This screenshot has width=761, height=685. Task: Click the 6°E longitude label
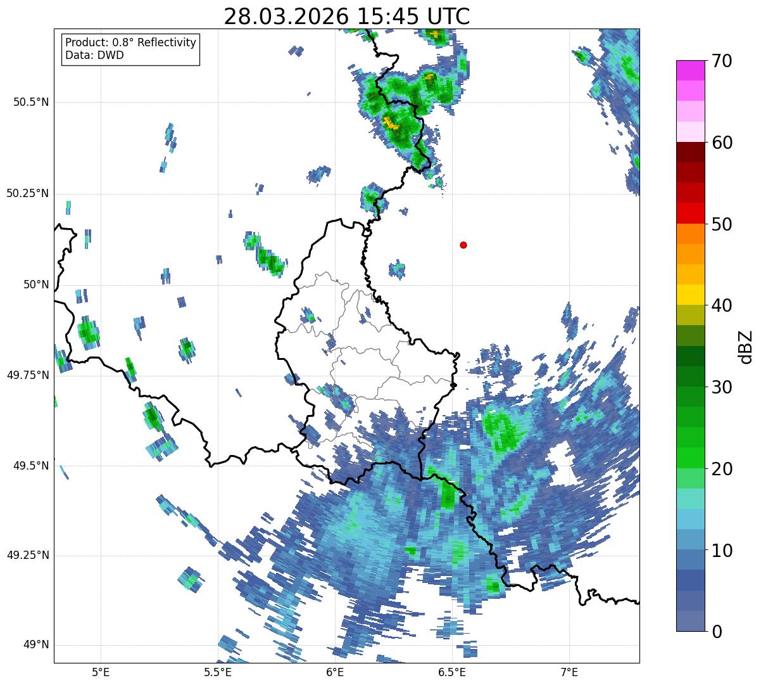tap(335, 672)
